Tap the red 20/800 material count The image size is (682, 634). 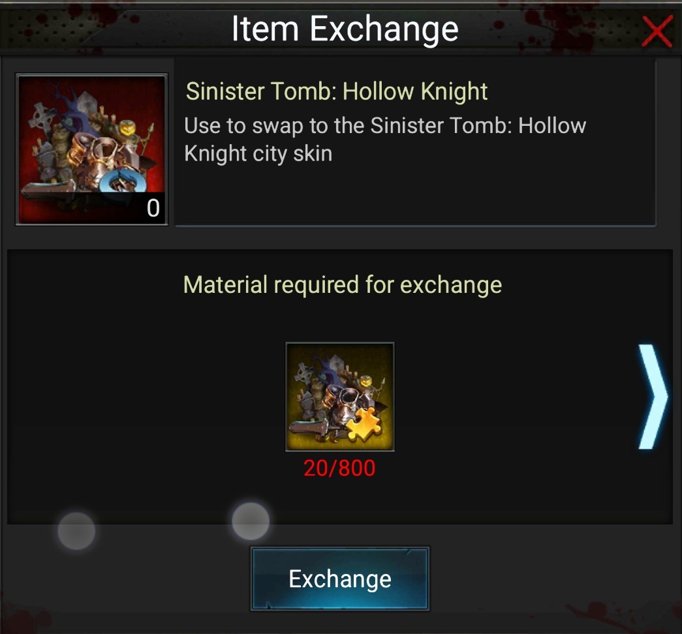pyautogui.click(x=339, y=468)
